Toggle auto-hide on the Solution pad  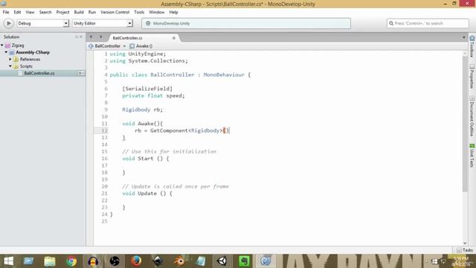tap(77, 36)
